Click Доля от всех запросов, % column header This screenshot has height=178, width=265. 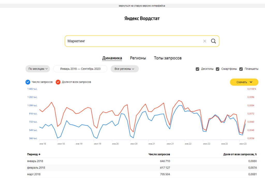coord(240,154)
